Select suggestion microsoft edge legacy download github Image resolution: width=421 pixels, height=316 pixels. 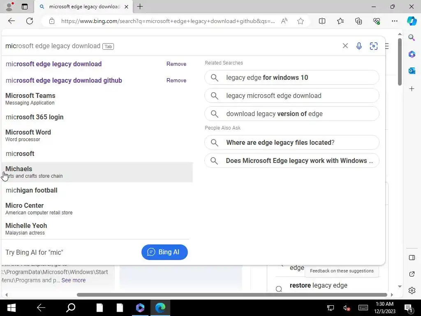64,80
